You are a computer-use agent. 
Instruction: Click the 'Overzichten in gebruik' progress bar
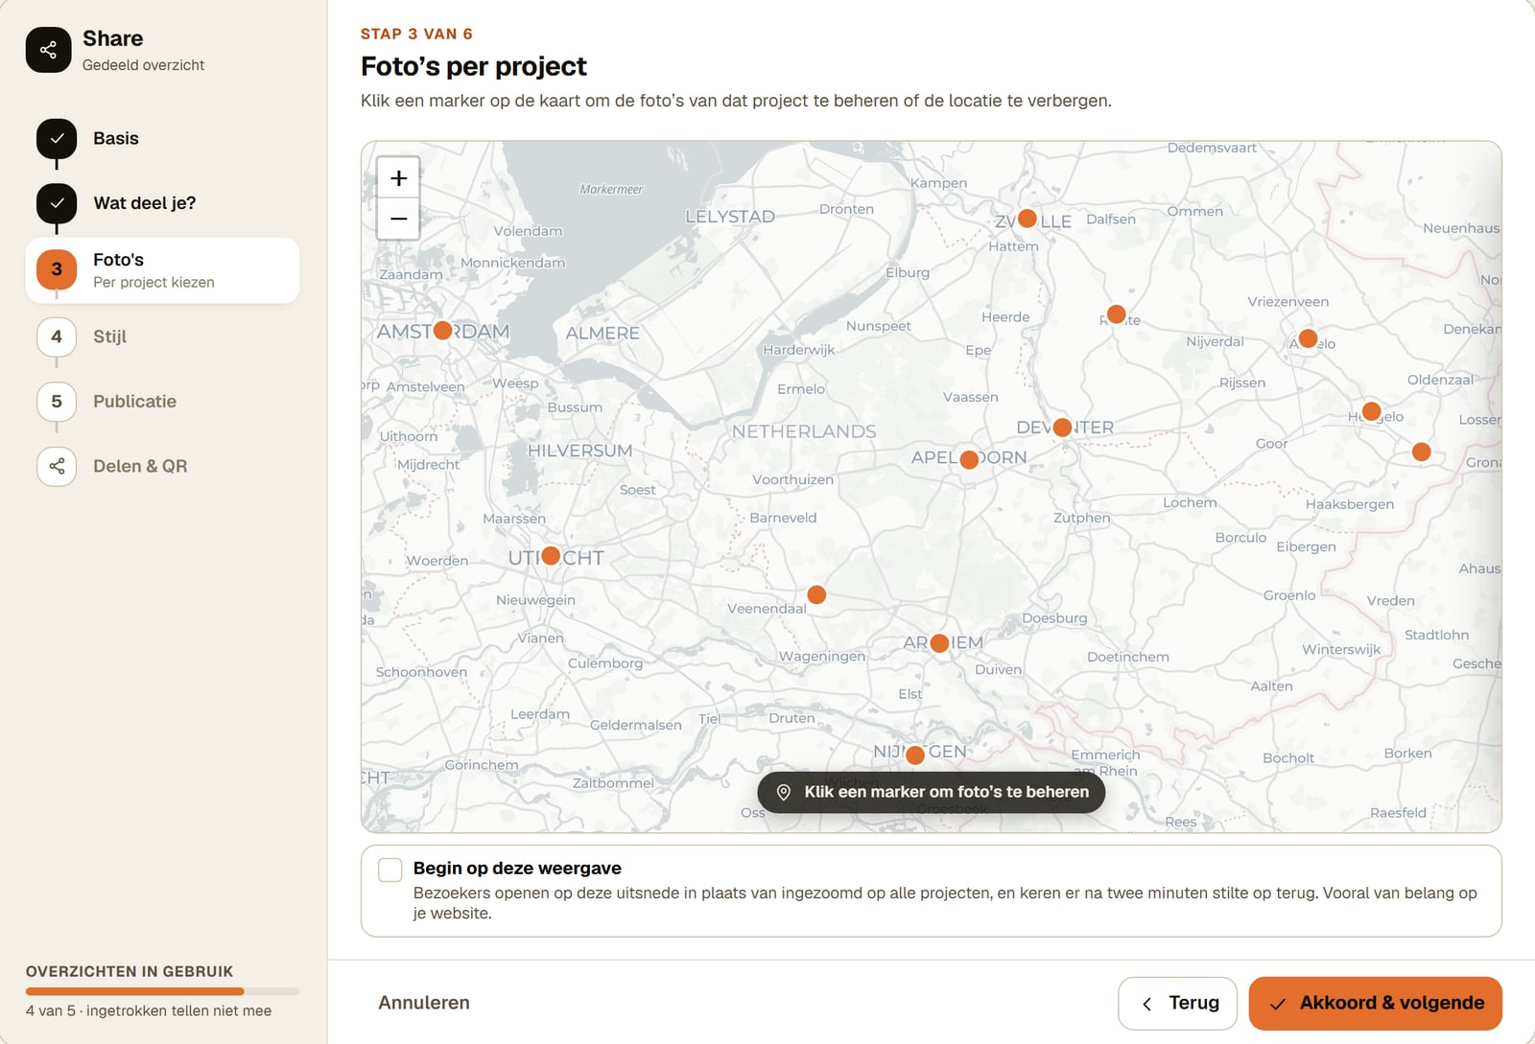pyautogui.click(x=162, y=991)
